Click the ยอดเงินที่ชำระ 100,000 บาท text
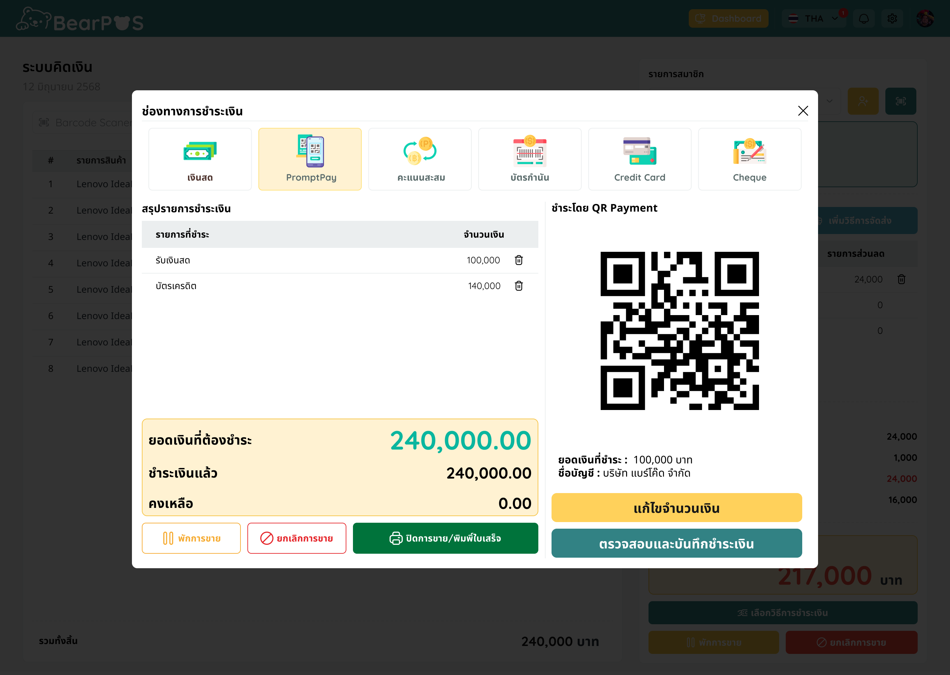Viewport: 950px width, 675px height. tap(625, 460)
